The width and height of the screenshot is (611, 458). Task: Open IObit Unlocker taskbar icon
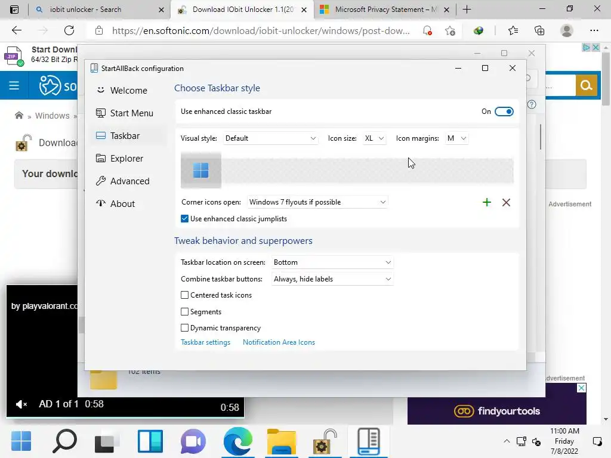[x=325, y=442]
